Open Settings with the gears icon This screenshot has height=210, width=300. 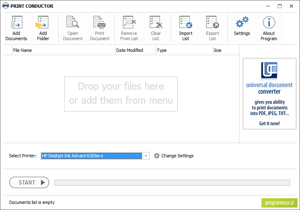pos(242,22)
